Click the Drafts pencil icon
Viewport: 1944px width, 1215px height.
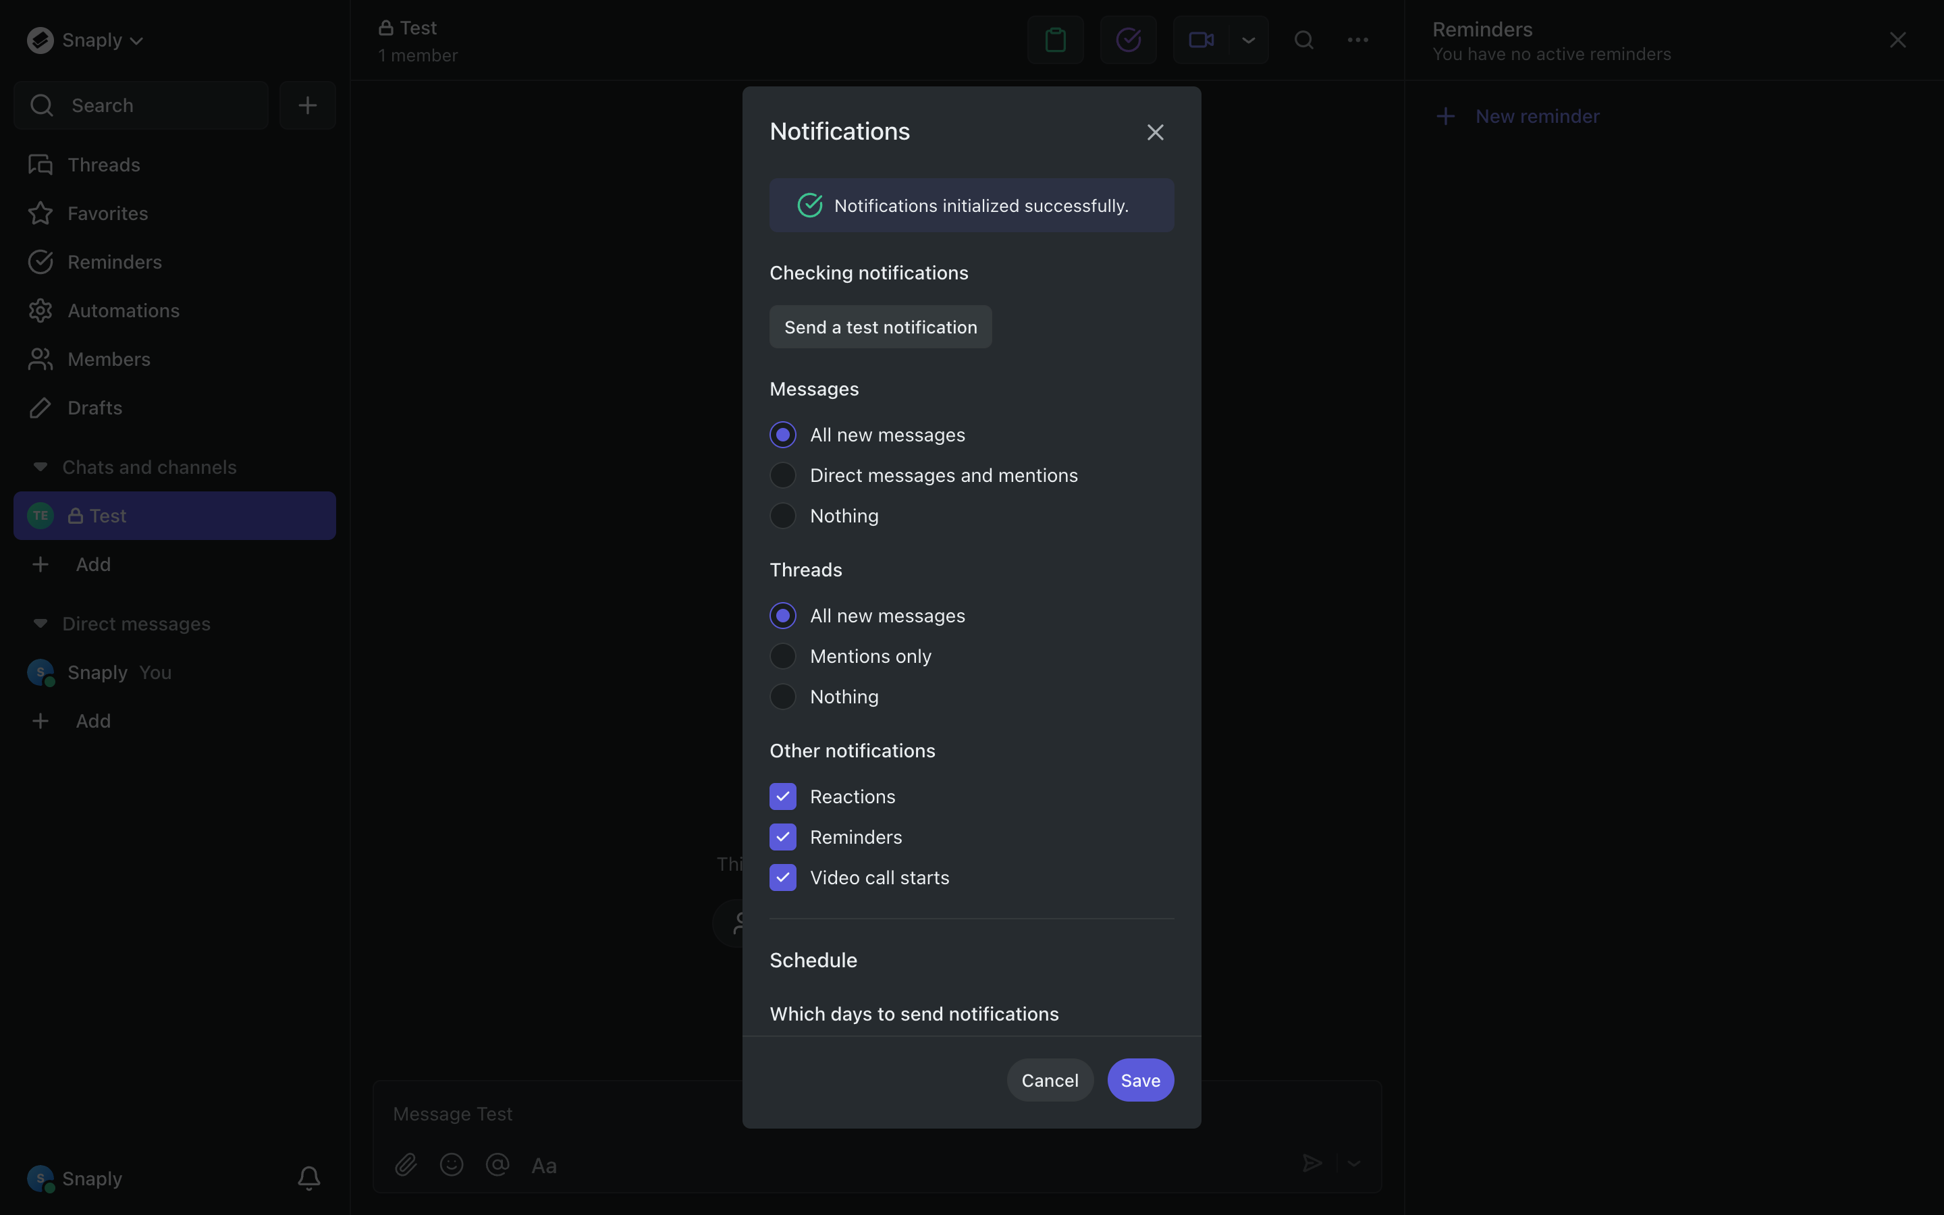[40, 408]
